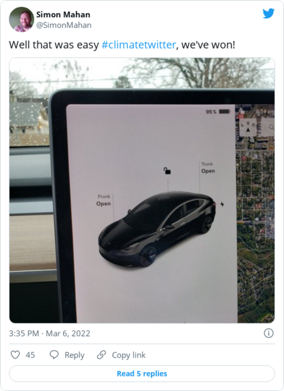Click Read 5 replies button
The image size is (284, 391).
tap(142, 373)
